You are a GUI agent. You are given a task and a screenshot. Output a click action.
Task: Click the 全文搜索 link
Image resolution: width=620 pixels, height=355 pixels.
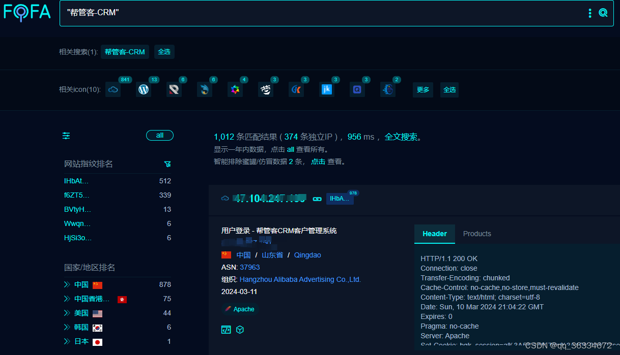point(401,137)
